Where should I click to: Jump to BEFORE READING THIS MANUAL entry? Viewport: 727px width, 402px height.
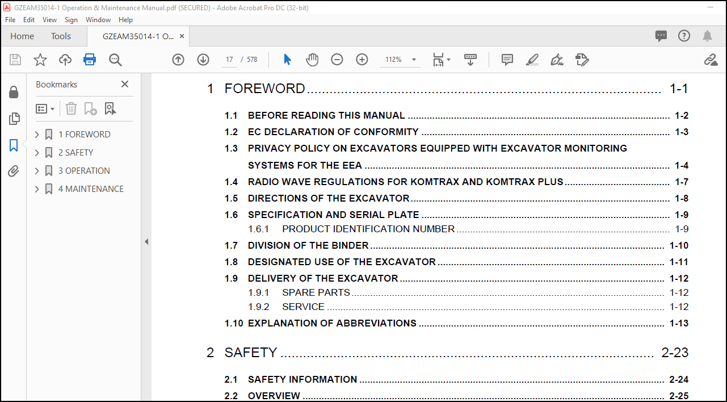pos(326,115)
